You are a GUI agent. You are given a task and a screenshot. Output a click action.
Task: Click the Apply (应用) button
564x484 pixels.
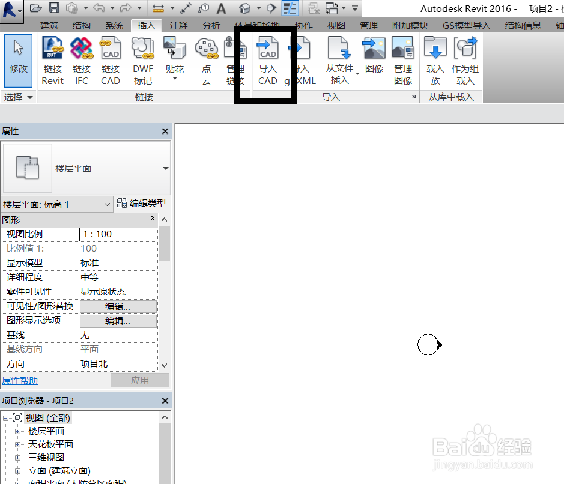tap(139, 380)
